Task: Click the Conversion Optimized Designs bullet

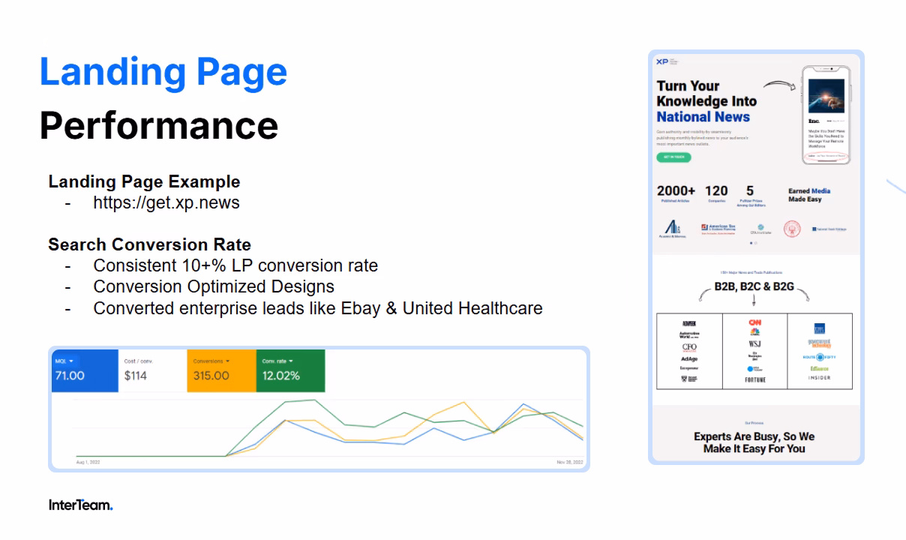Action: tap(214, 286)
